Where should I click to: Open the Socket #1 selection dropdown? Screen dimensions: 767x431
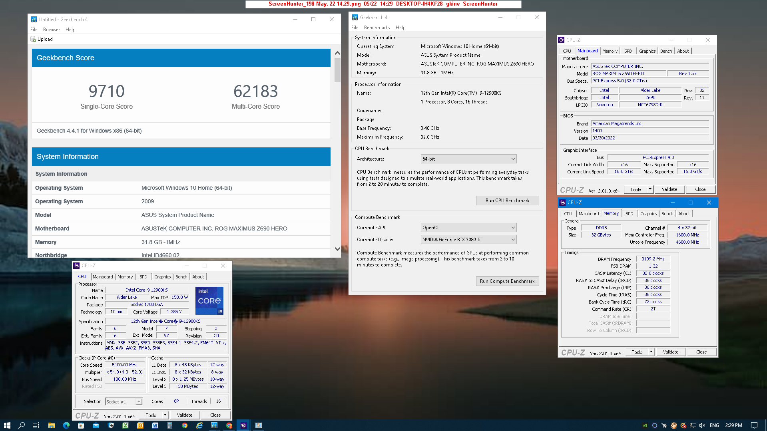tap(124, 401)
